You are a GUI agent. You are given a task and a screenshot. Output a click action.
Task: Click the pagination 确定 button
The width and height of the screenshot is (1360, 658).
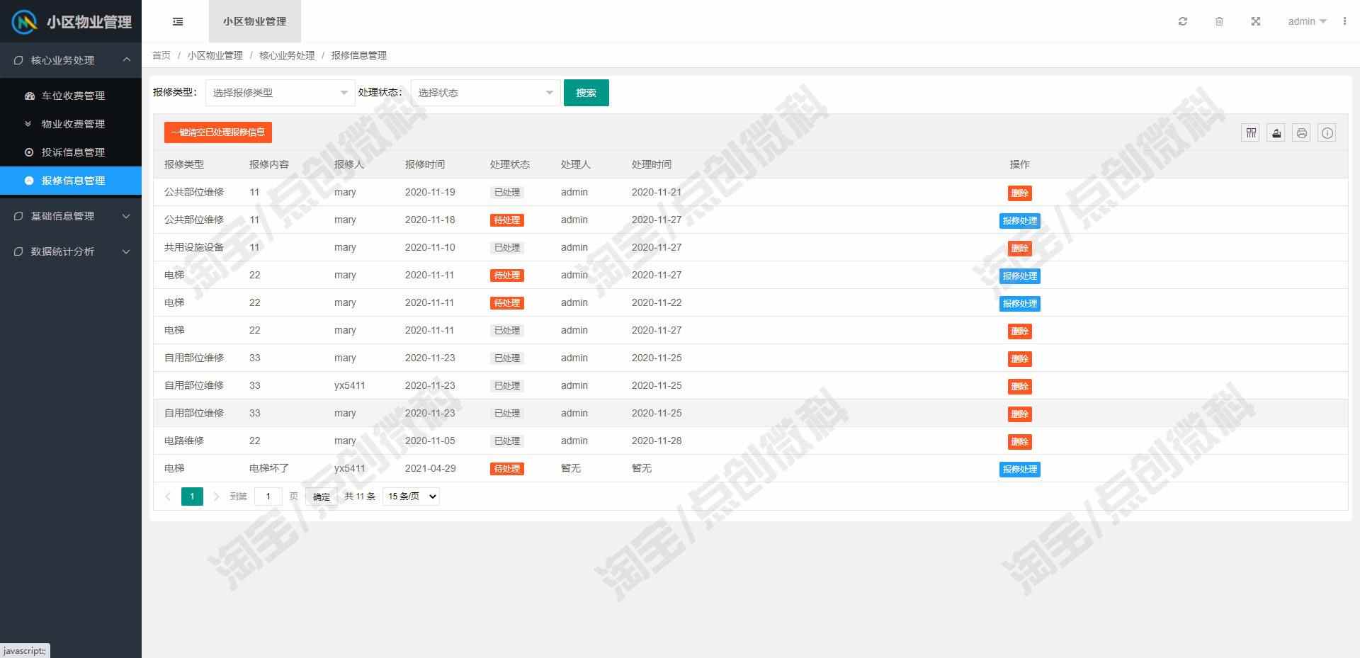pyautogui.click(x=322, y=497)
